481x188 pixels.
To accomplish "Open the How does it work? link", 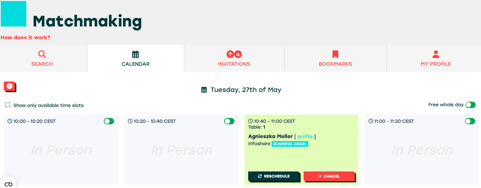I will click(26, 37).
